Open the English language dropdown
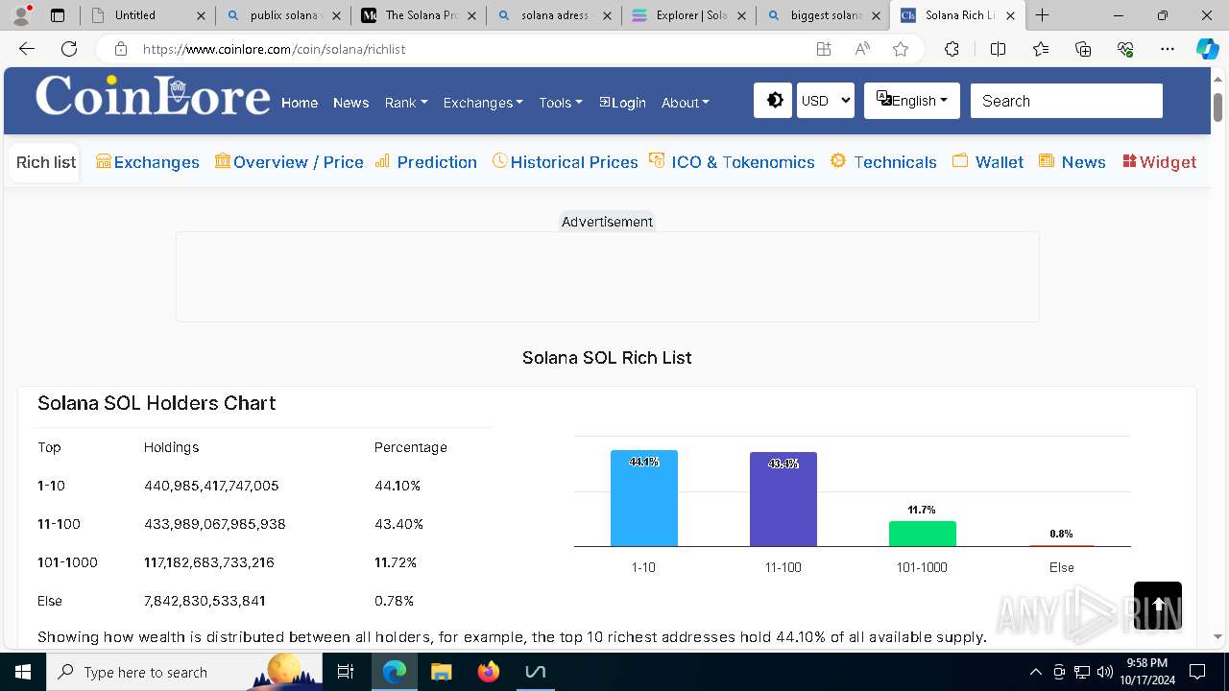Viewport: 1229px width, 691px height. (912, 101)
